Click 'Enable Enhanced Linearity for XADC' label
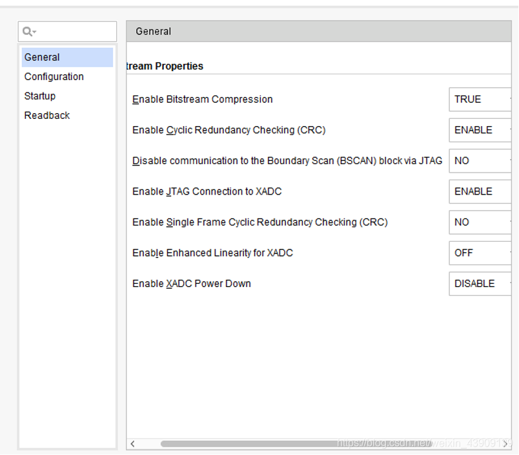 point(212,253)
